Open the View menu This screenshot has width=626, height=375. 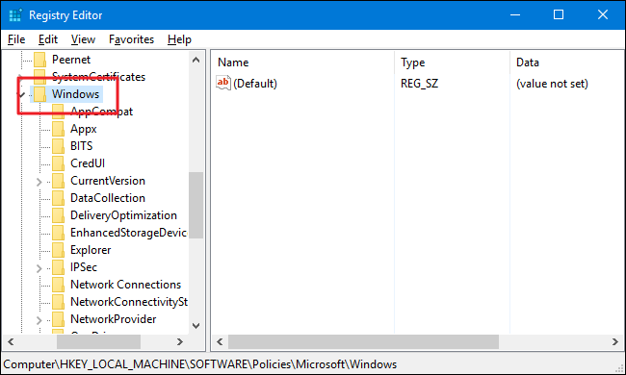[83, 39]
